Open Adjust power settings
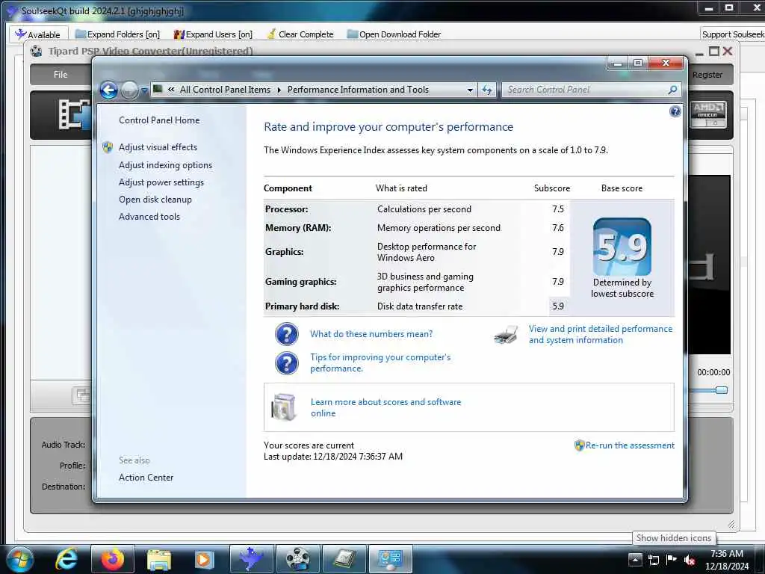This screenshot has height=574, width=765. click(x=161, y=182)
